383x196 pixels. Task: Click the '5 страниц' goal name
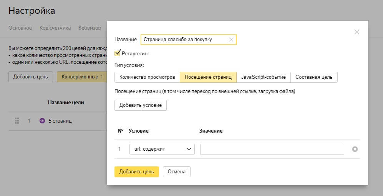[x=60, y=121]
